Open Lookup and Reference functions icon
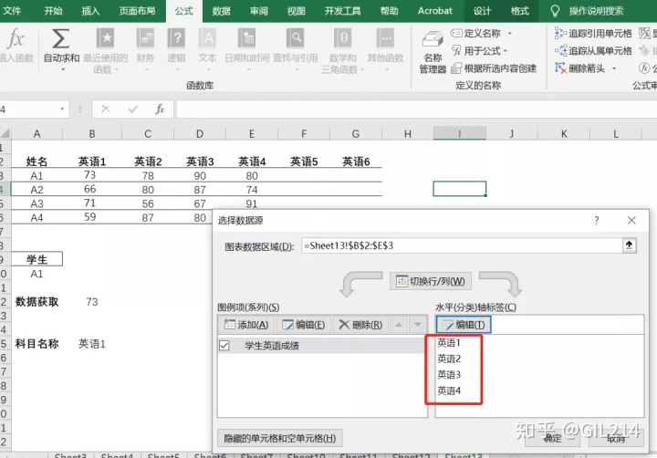 (296, 38)
